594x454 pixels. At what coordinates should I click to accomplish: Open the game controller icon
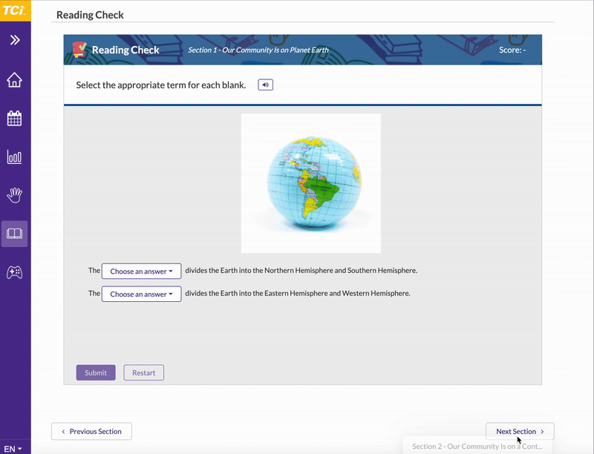click(15, 272)
